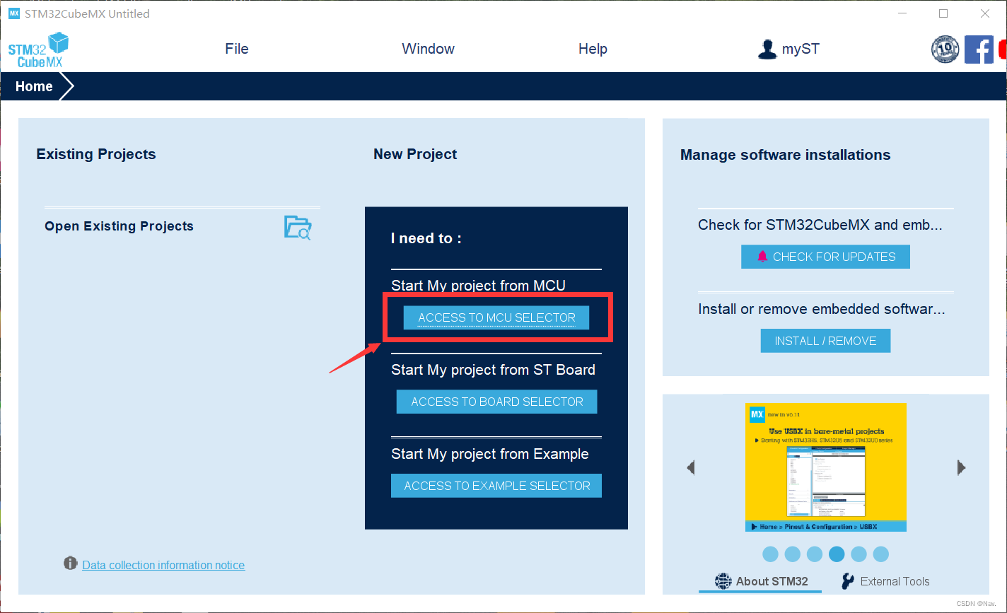This screenshot has width=1007, height=613.
Task: Switch to the External Tools tab
Action: point(885,581)
